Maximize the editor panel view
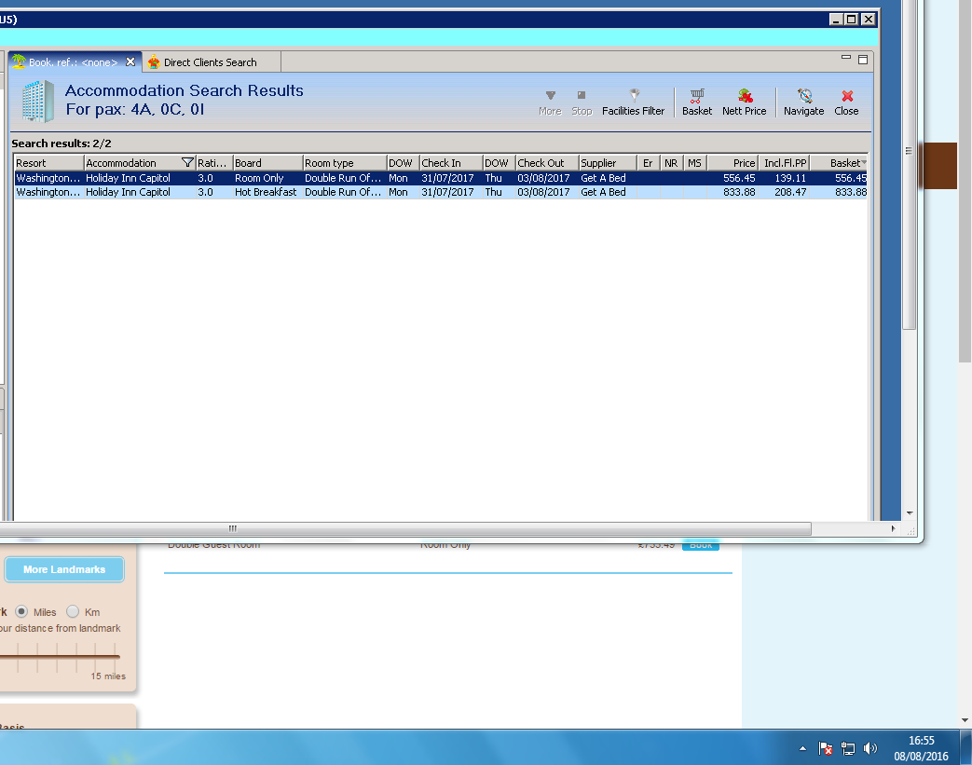 click(x=863, y=60)
